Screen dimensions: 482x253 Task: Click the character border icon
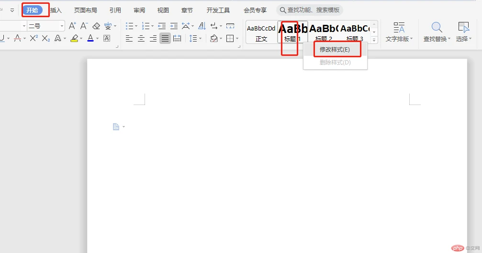coord(107,38)
